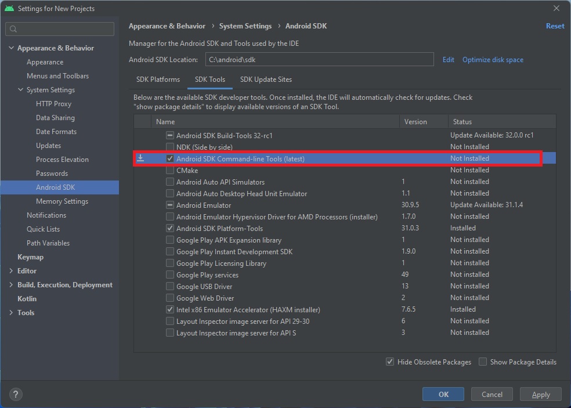Switch to SDK Platforms tab
This screenshot has height=408, width=571.
(158, 80)
